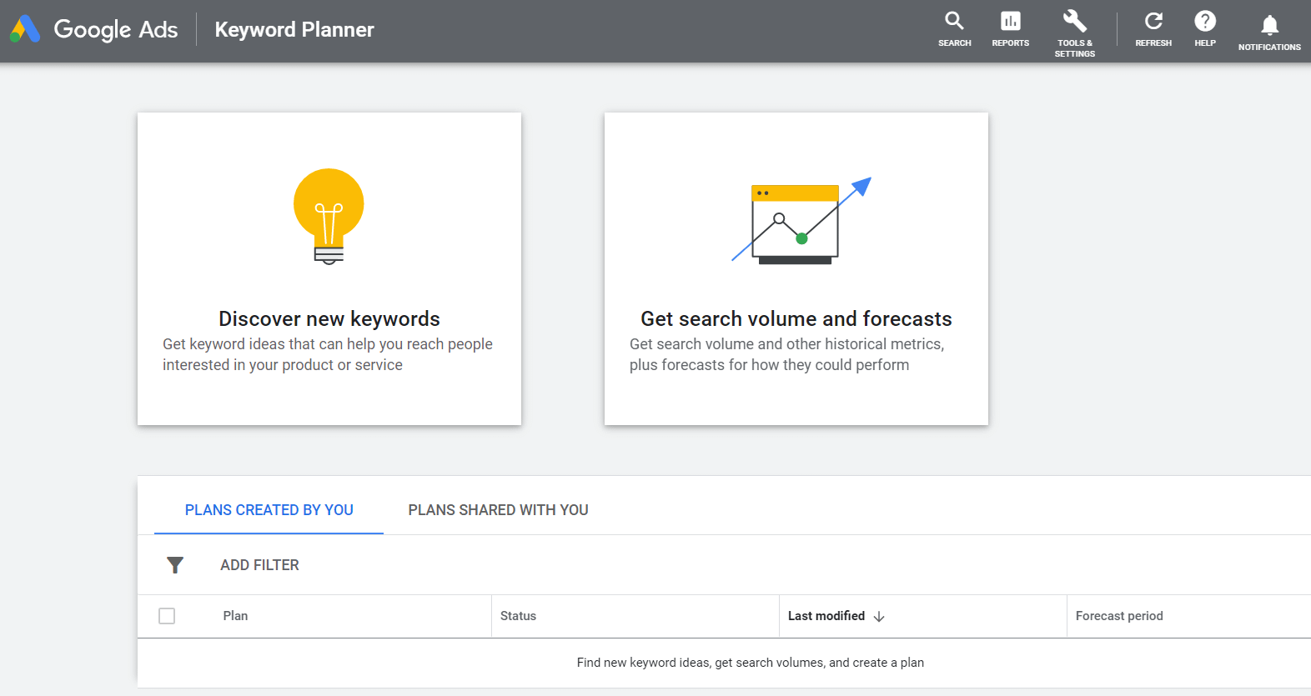Click the ADD FILTER button
This screenshot has height=696, width=1311.
pos(259,565)
